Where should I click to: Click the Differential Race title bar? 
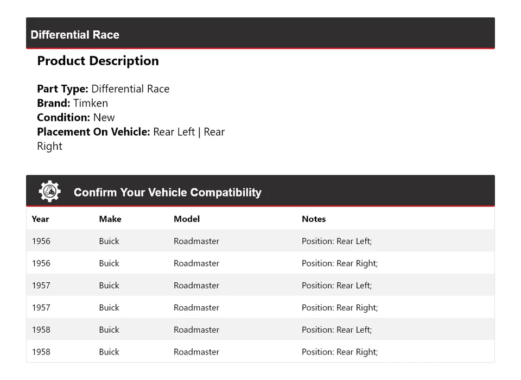point(75,35)
